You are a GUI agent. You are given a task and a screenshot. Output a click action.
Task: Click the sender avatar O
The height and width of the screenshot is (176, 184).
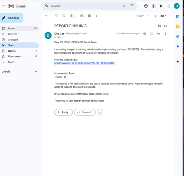pyautogui.click(x=48, y=35)
